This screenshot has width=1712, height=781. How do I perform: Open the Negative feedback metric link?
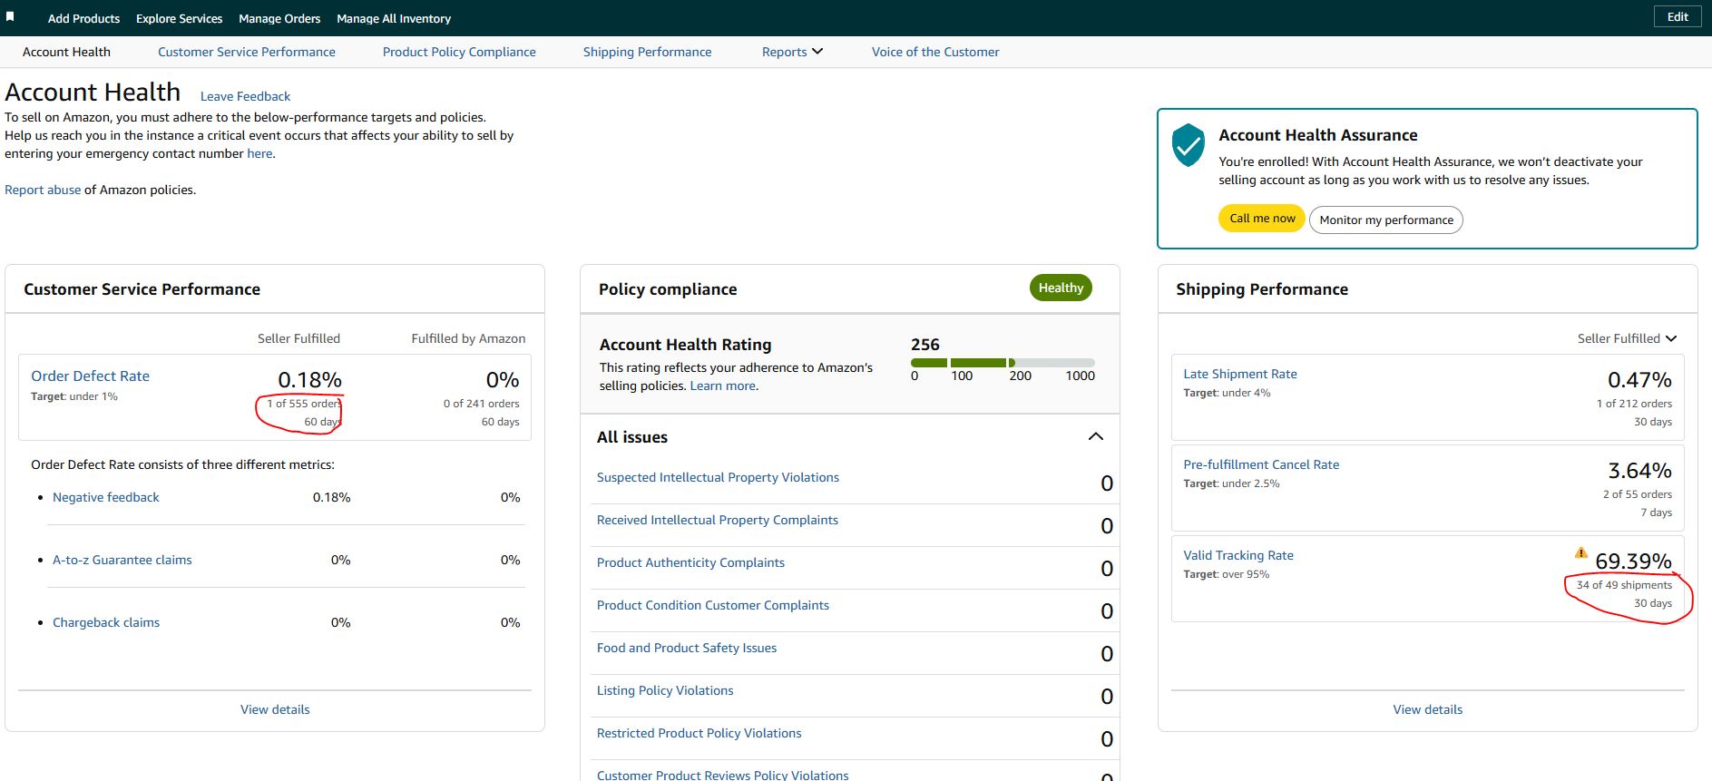[106, 497]
